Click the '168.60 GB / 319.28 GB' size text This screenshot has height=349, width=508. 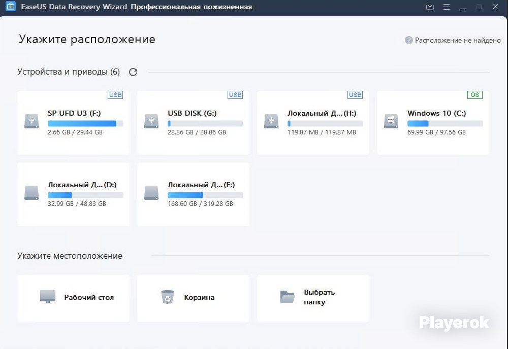200,204
